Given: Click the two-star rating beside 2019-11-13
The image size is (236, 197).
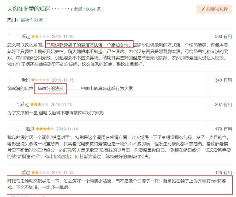Looking at the screenshot, I should tap(40, 173).
